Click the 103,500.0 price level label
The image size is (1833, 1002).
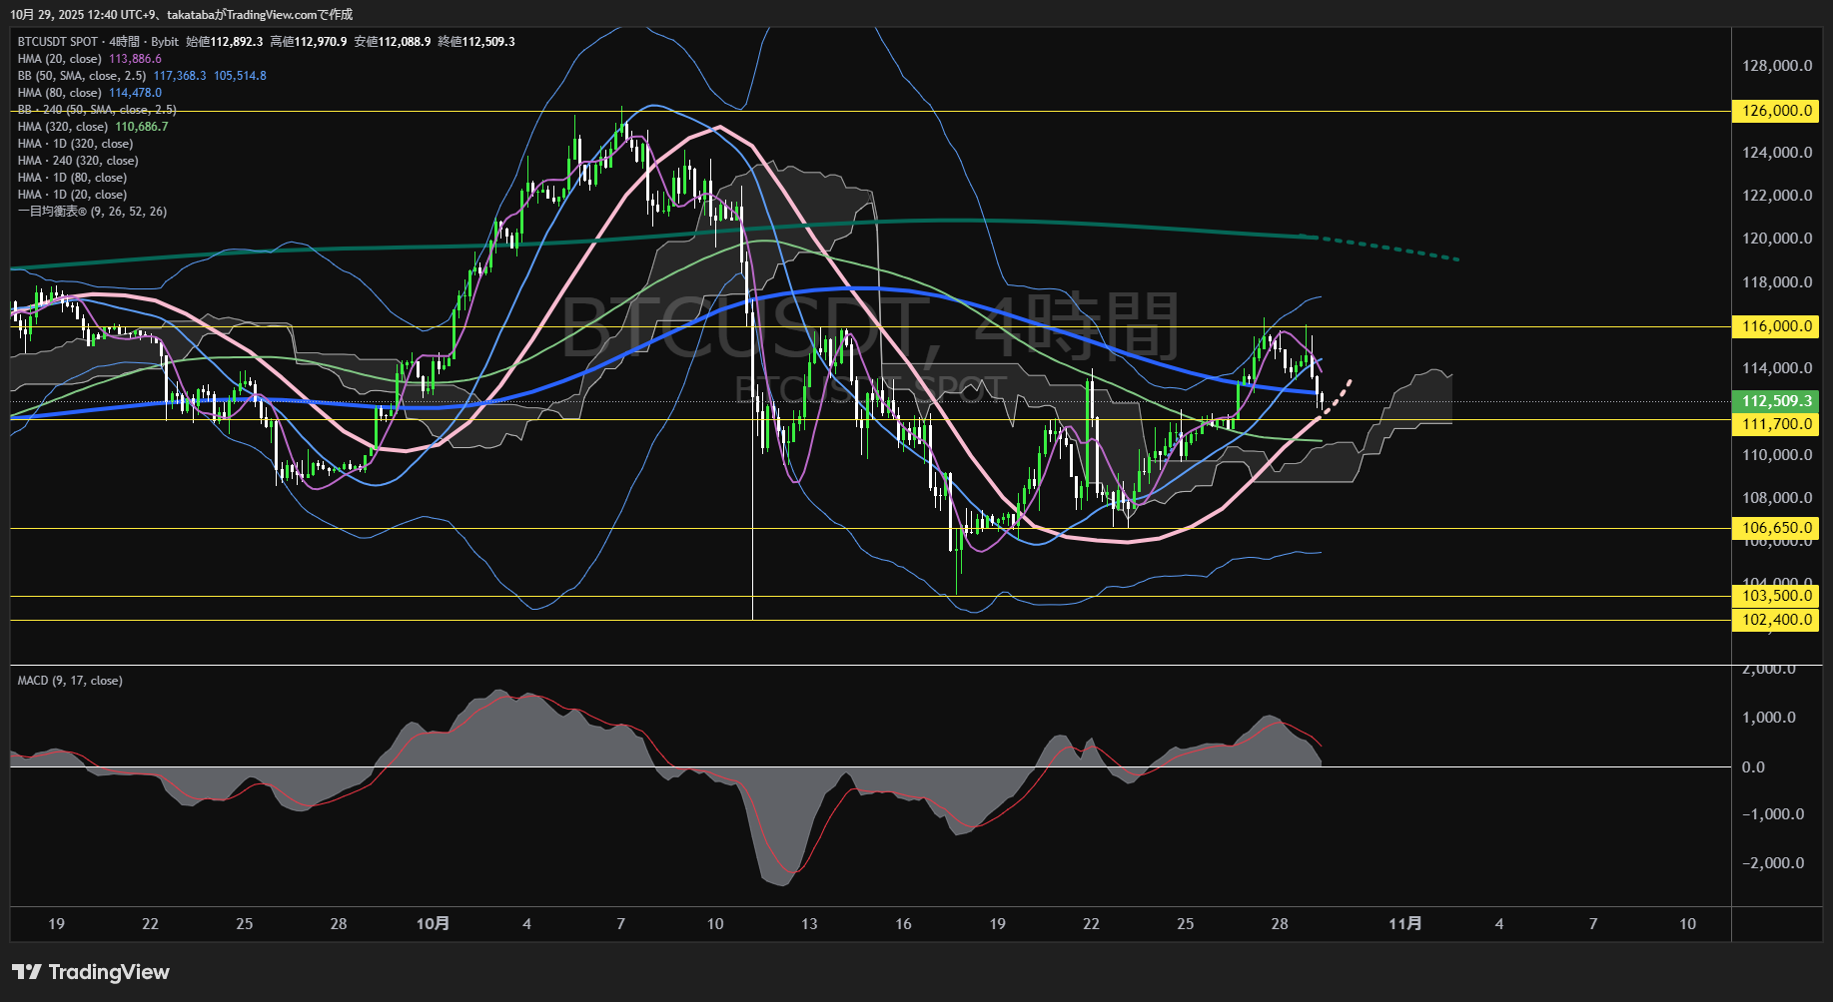[1775, 596]
